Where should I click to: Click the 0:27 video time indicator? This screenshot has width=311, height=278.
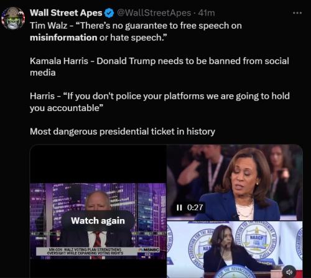pos(195,207)
